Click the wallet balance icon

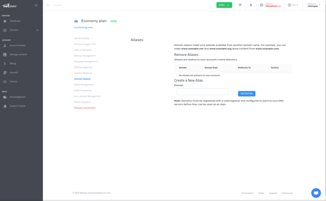pos(262,5)
